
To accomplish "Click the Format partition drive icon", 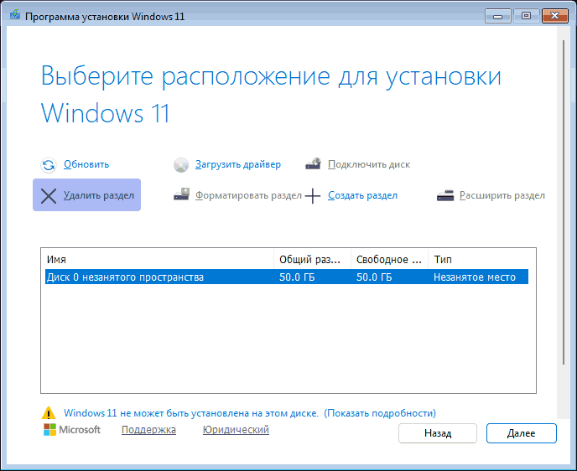I will pos(181,194).
